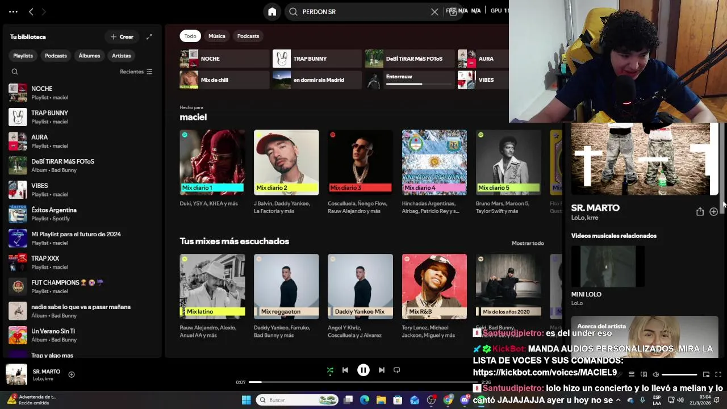Select the Música tab

217,36
